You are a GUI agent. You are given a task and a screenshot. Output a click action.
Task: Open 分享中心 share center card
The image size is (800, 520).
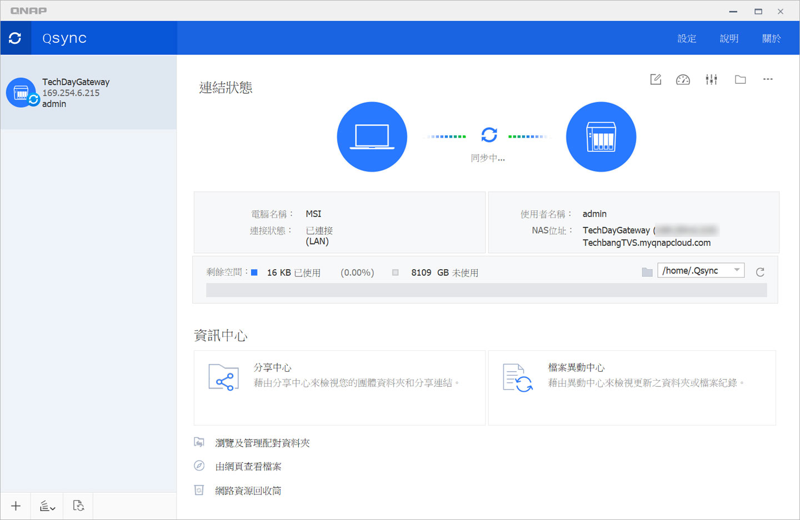[339, 387]
